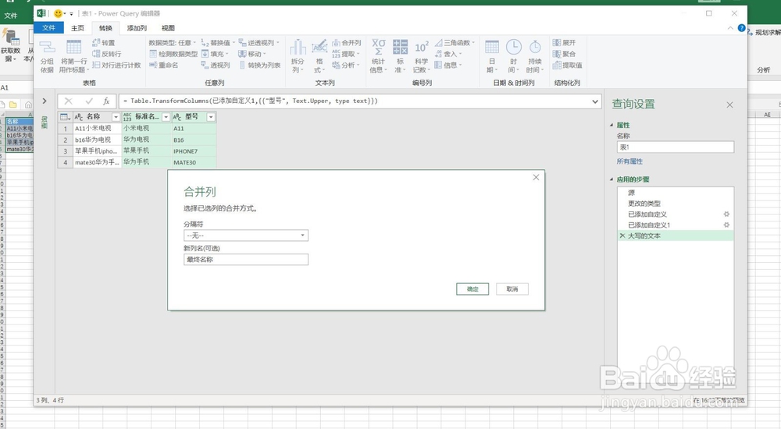Click the 所有属性 (All Properties) link
Screen dimensions: 781x429
[x=629, y=161]
